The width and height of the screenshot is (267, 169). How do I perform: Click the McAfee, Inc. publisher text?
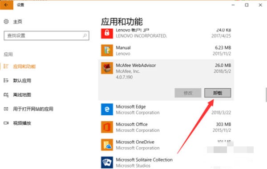(x=128, y=71)
